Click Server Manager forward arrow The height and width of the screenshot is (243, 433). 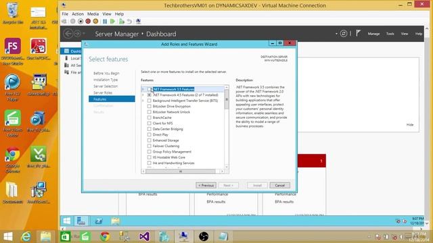pos(77,34)
